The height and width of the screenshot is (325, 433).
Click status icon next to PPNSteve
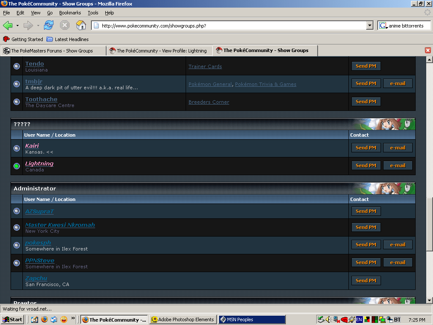click(x=16, y=263)
